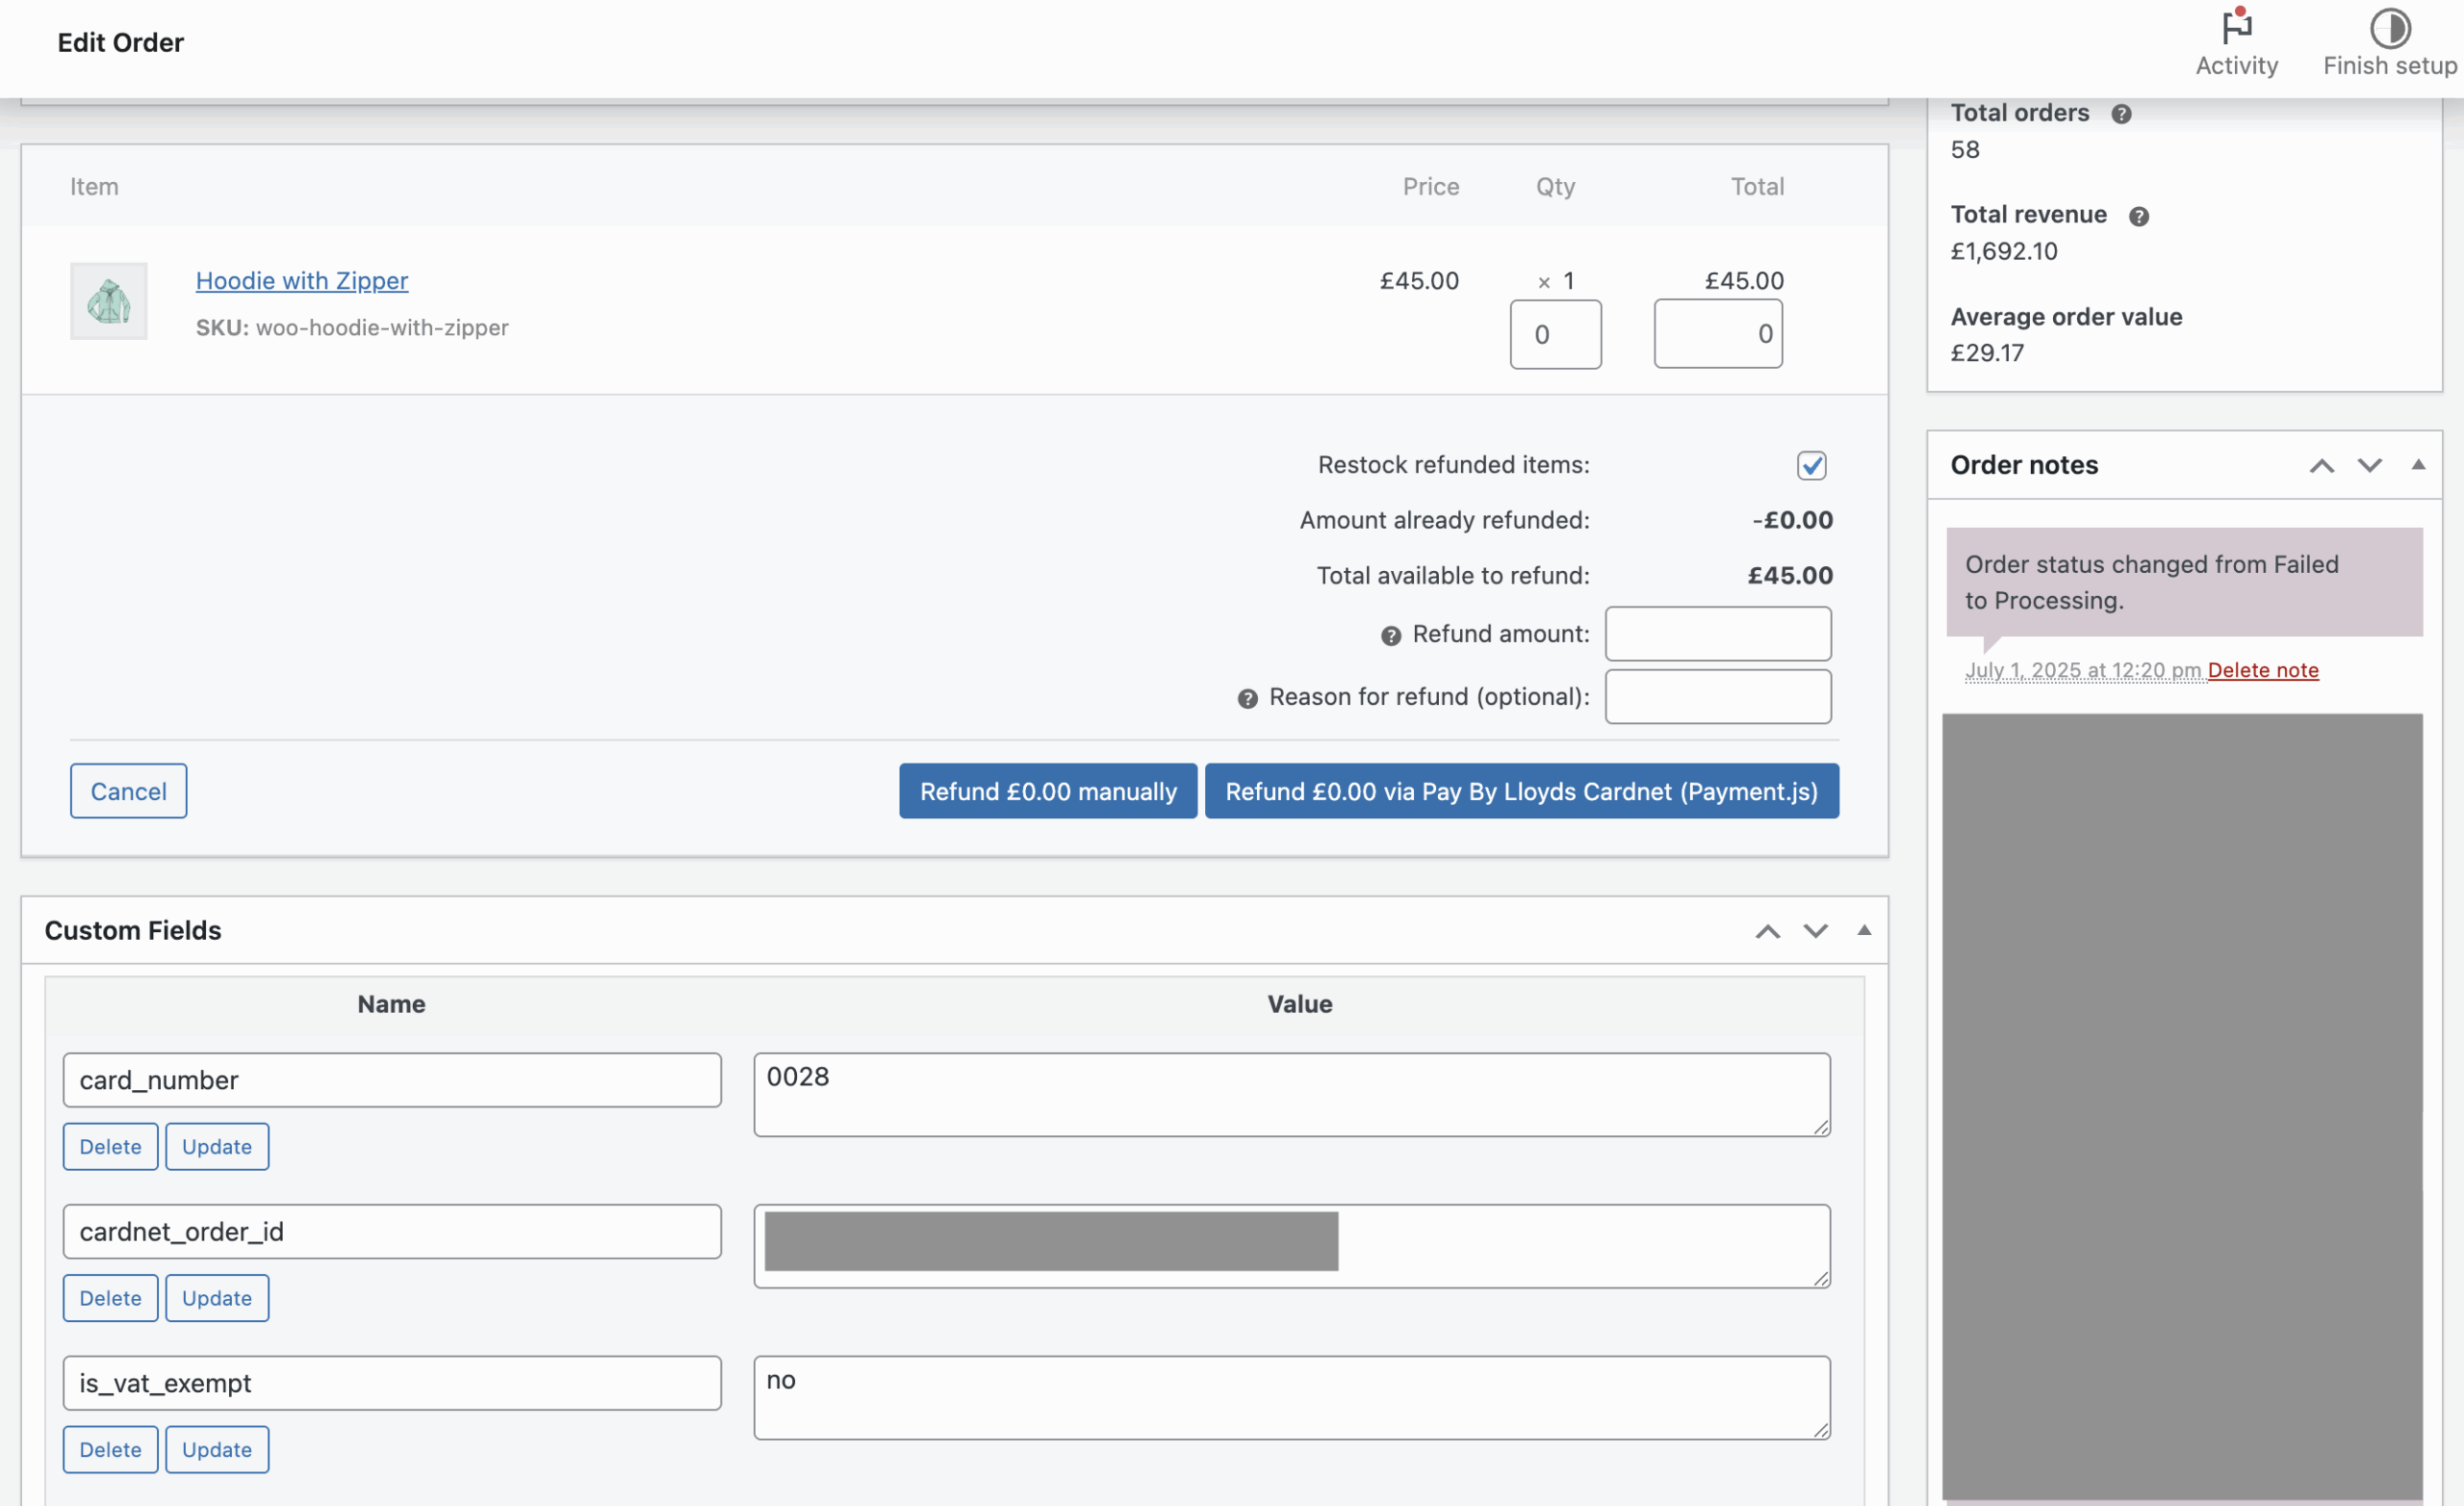Click the help icon beside Total revenue
This screenshot has height=1506, width=2464.
tap(2139, 215)
